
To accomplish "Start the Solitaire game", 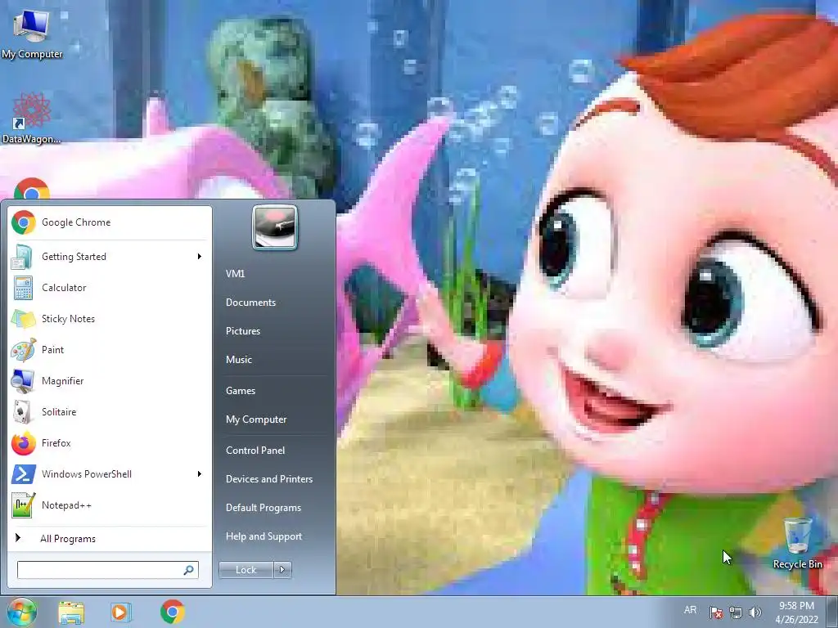I will pyautogui.click(x=110, y=412).
